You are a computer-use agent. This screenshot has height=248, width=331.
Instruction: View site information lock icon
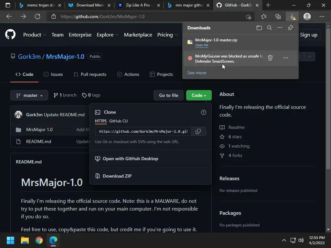tap(54, 16)
